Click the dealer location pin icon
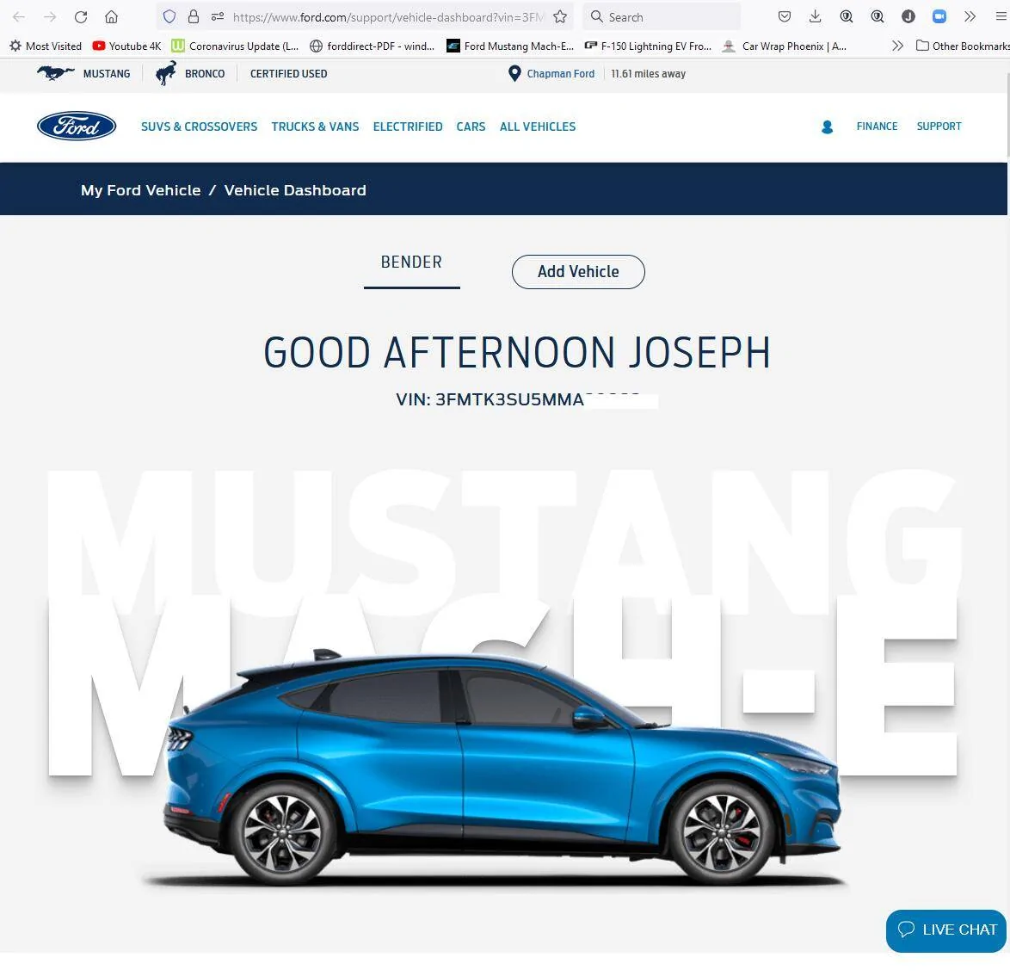This screenshot has width=1010, height=976. [x=514, y=73]
